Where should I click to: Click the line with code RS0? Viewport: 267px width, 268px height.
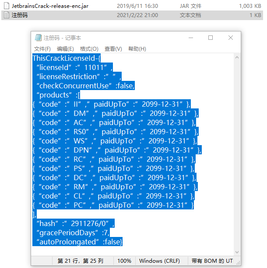pyautogui.click(x=116, y=132)
